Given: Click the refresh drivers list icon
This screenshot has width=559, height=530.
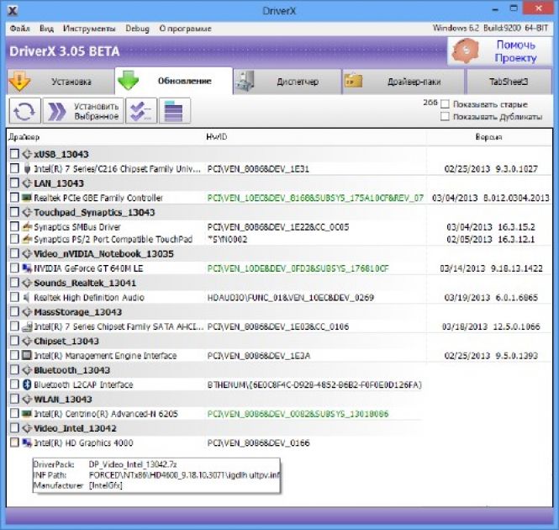Looking at the screenshot, I should pos(24,111).
